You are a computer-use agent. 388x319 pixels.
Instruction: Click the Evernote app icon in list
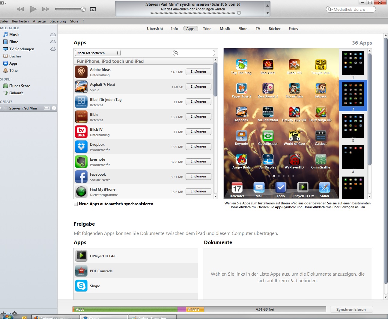[81, 162]
